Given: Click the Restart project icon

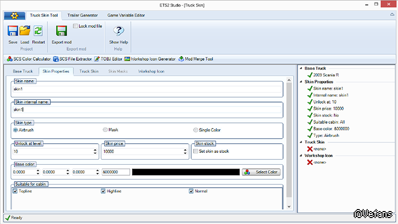Looking at the screenshot, I should pos(38,32).
